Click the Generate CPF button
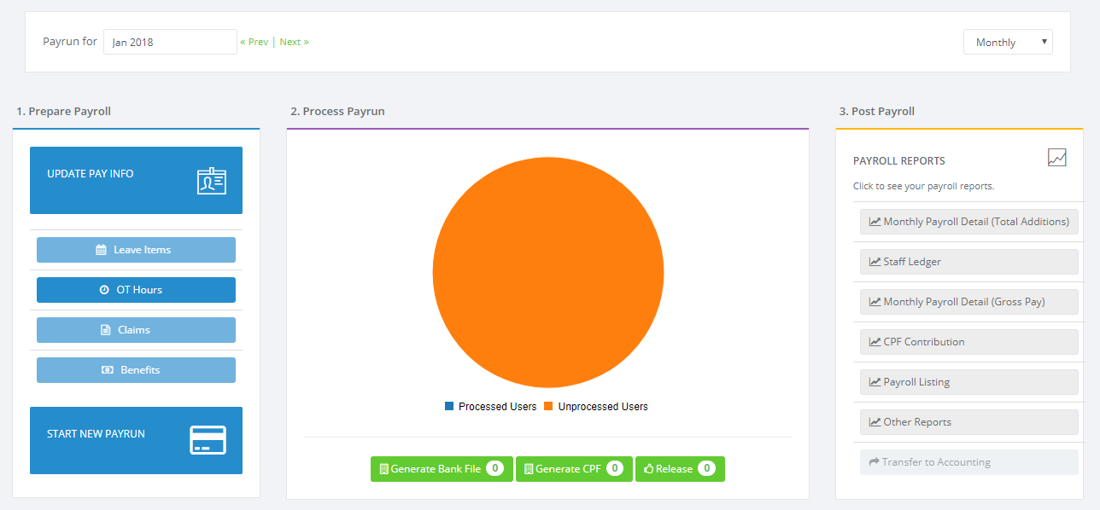 tap(574, 469)
